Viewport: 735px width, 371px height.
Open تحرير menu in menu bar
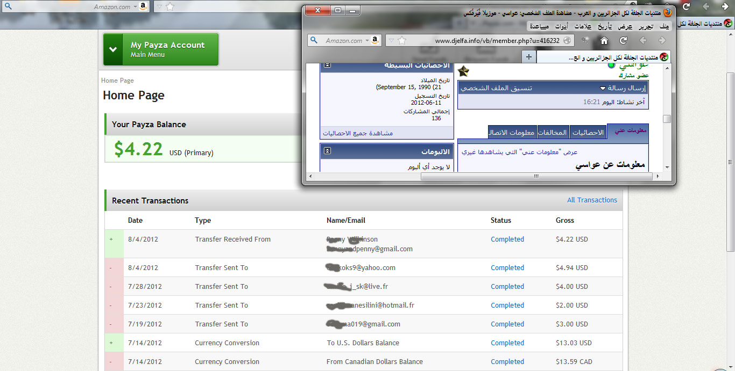pos(646,26)
